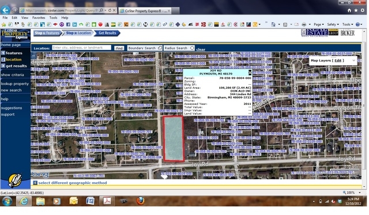Switch to Step 1: Features tab
Image resolution: width=369 pixels, height=215 pixels.
[x=47, y=33]
